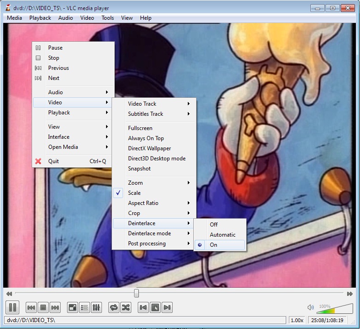
Task: Expand the View context submenu
Action: (73, 127)
